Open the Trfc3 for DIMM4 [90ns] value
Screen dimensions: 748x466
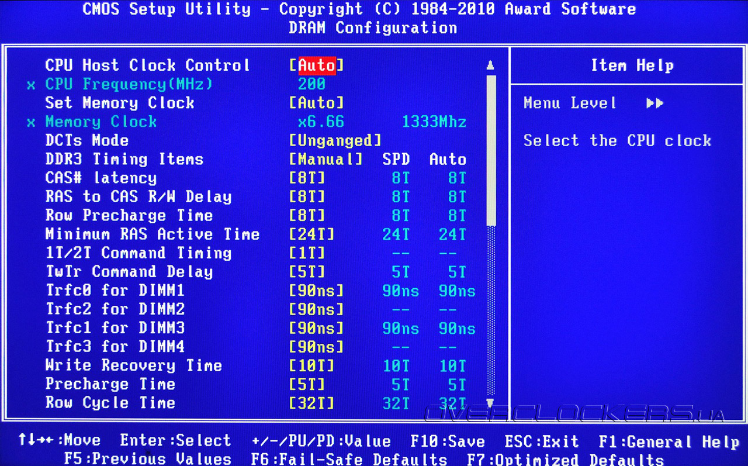pos(316,347)
